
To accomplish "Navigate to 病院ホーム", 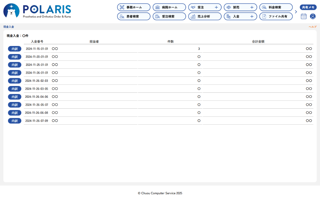I will tap(169, 7).
